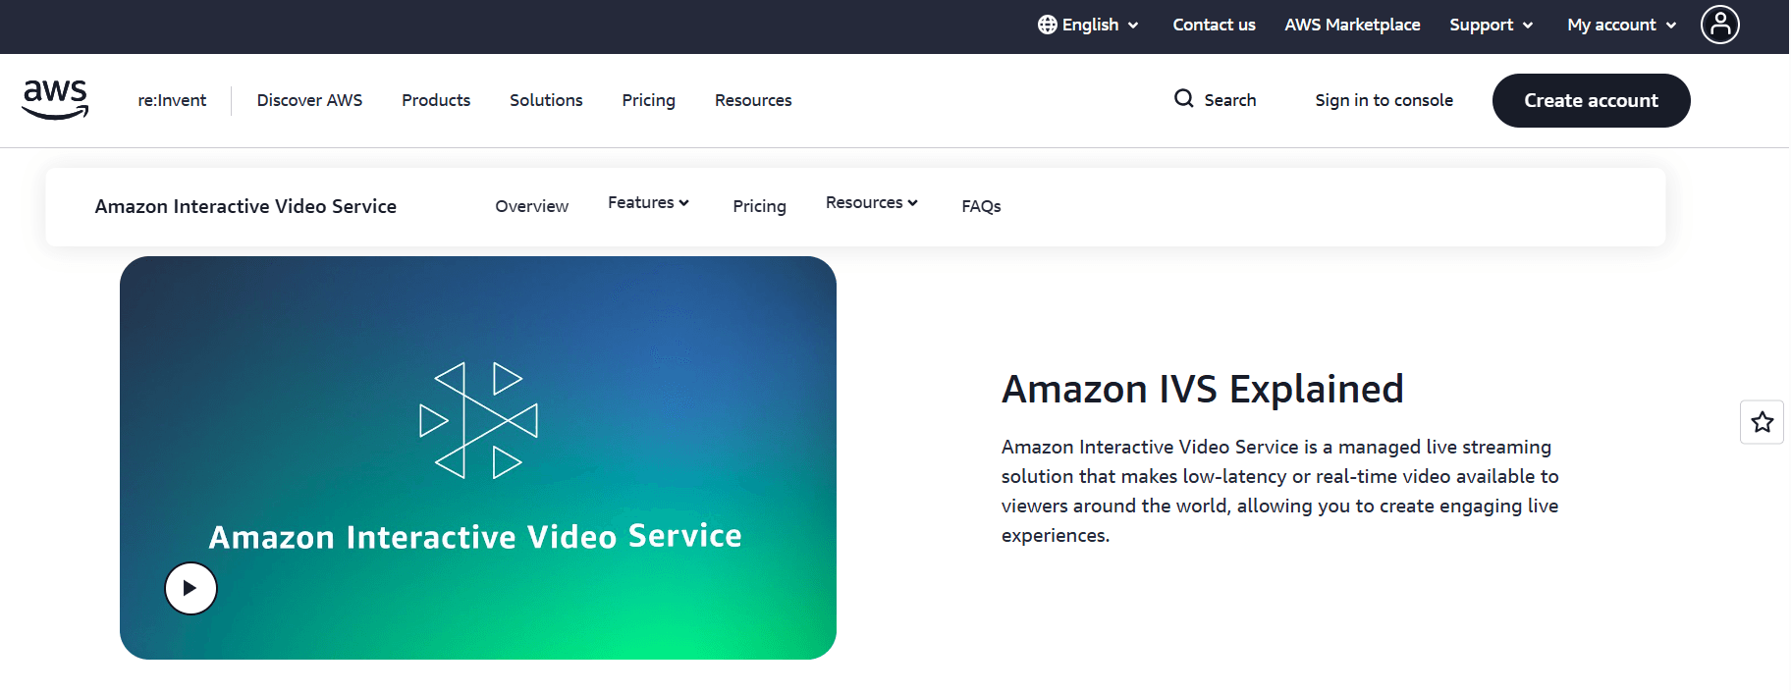The height and width of the screenshot is (693, 1791).
Task: Select the Pricing tab in service bar
Action: (x=759, y=206)
